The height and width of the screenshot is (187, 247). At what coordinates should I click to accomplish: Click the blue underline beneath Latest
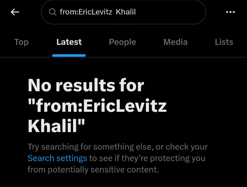tap(69, 55)
